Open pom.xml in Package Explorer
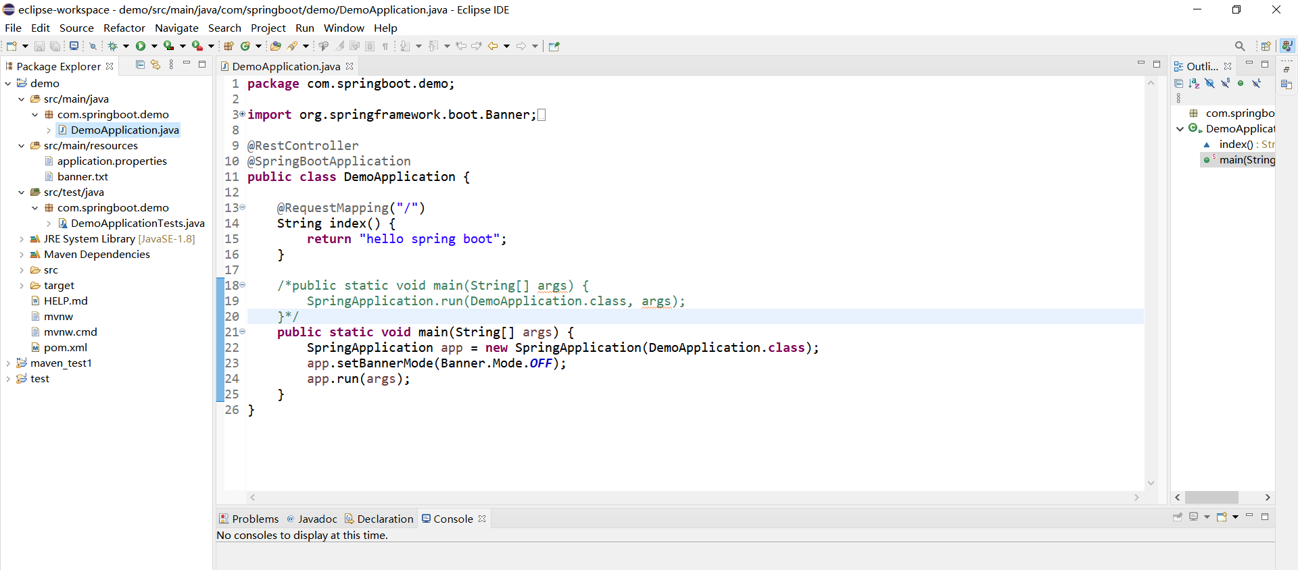This screenshot has height=570, width=1298. point(65,348)
